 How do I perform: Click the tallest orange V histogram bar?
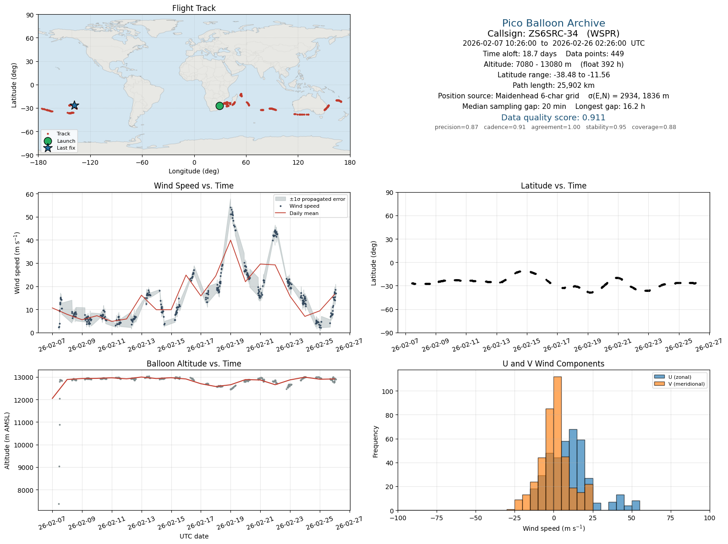coord(557,443)
